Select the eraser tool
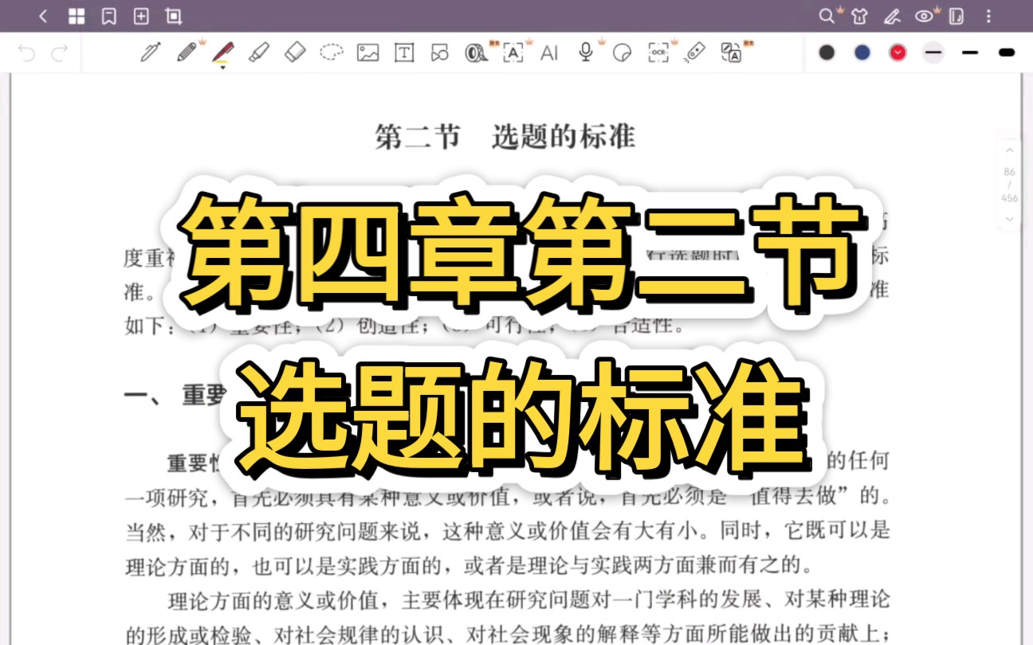1033x645 pixels. coord(295,53)
